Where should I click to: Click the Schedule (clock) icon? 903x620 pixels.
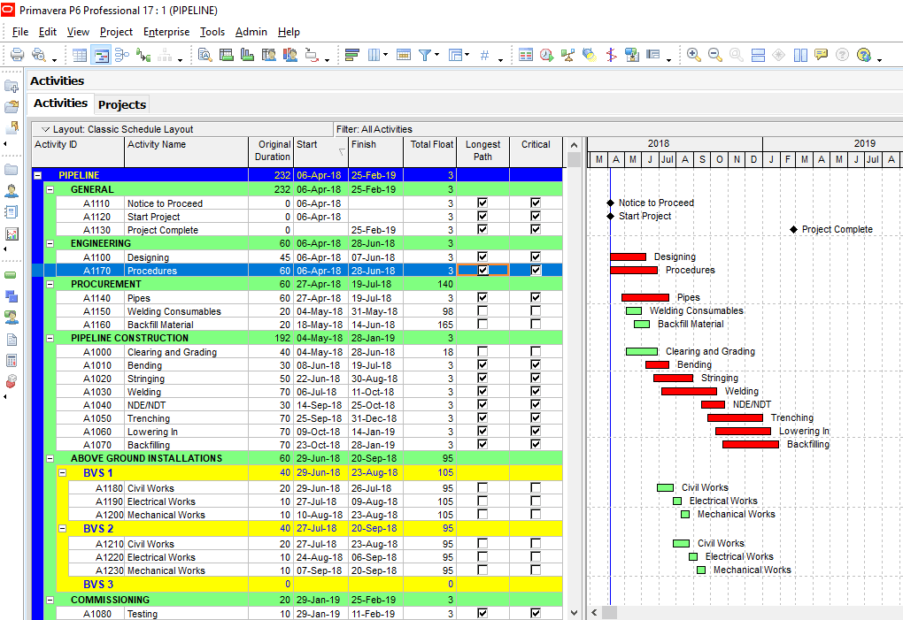(546, 55)
